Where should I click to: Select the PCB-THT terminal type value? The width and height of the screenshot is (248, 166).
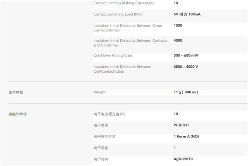tap(181, 125)
